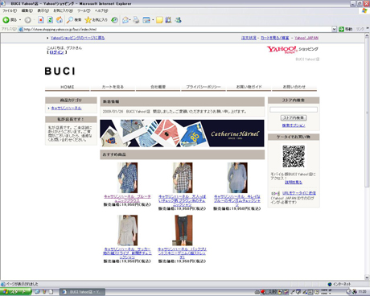370x296 pixels.
Task: Open beige stripe tunic product thumbnail
Action: 127,230
